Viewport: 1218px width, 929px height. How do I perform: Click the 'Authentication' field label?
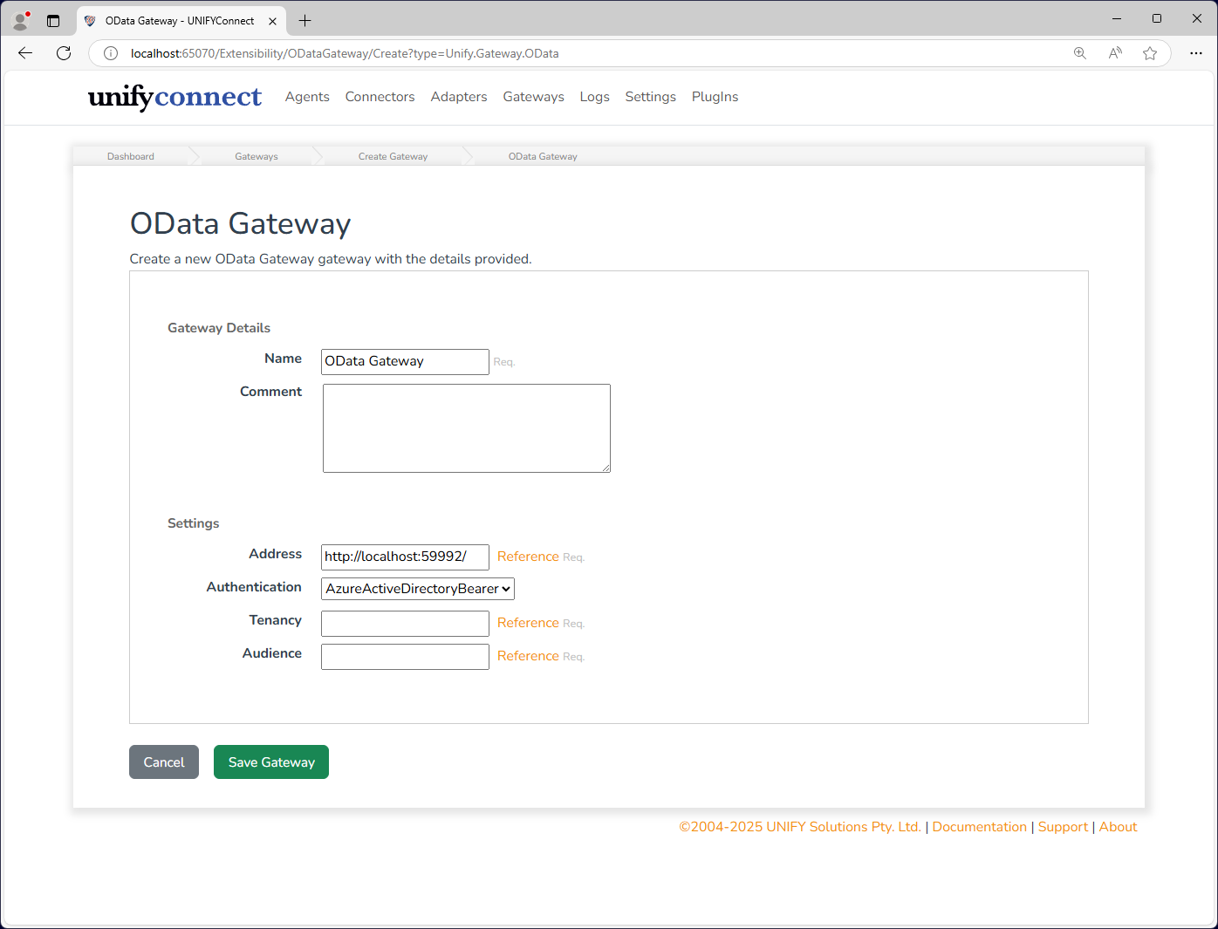coord(254,587)
